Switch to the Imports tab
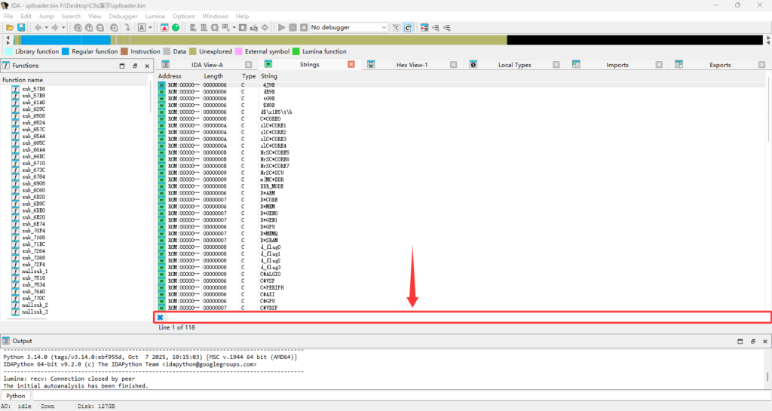Viewport: 772px width, 411px height. click(617, 65)
